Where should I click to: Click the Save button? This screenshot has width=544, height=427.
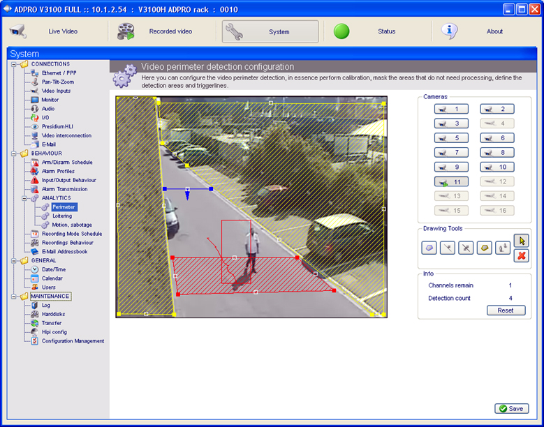pyautogui.click(x=511, y=409)
